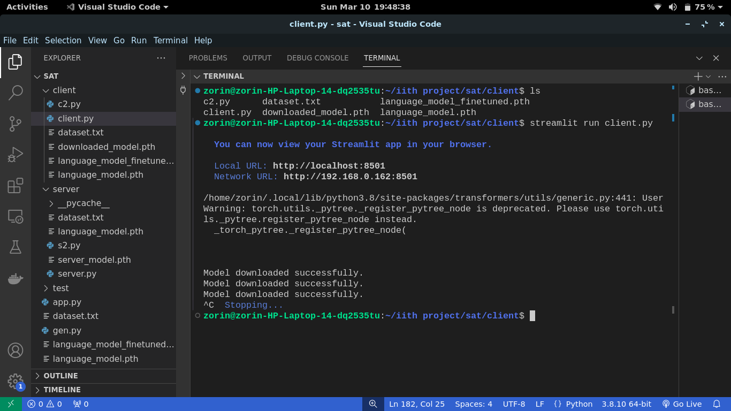The height and width of the screenshot is (411, 731).
Task: Open the Run menu
Action: pyautogui.click(x=139, y=40)
